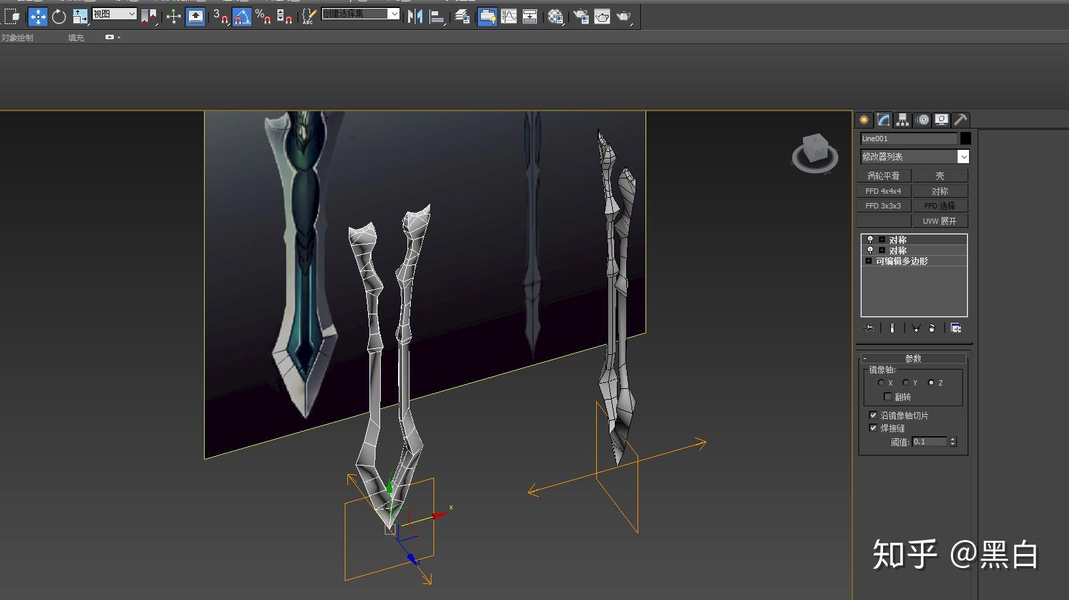Click the Render Production teapot icon

click(624, 16)
